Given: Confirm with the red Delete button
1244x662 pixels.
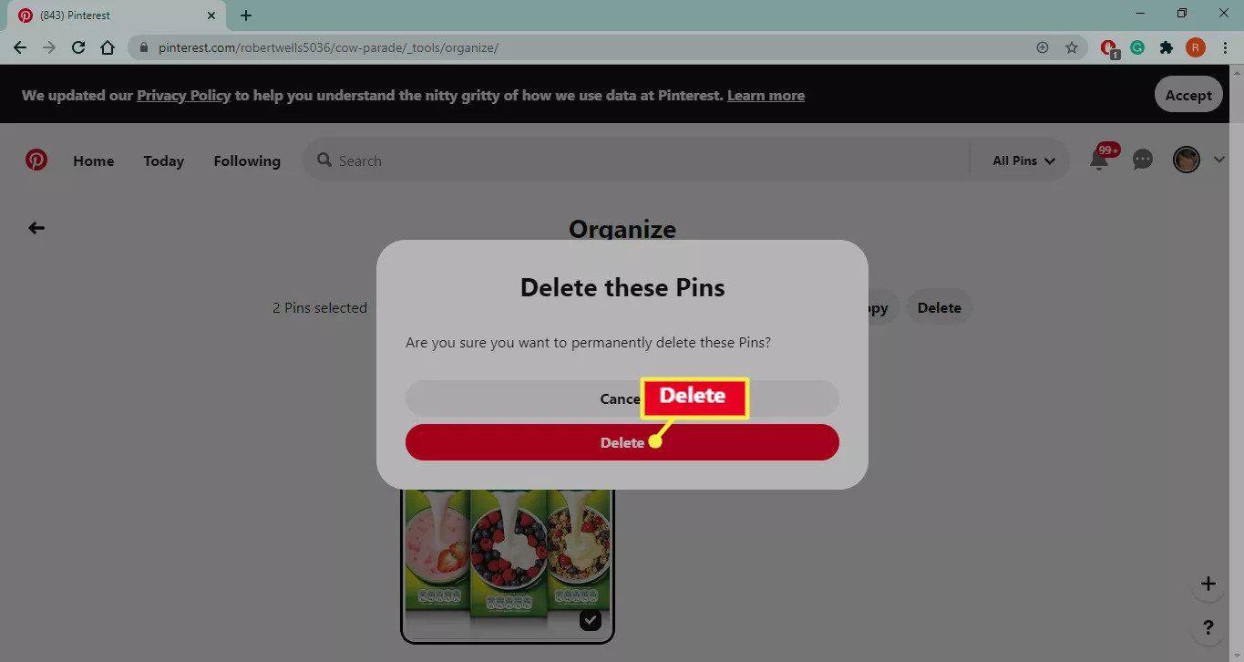Looking at the screenshot, I should (622, 442).
